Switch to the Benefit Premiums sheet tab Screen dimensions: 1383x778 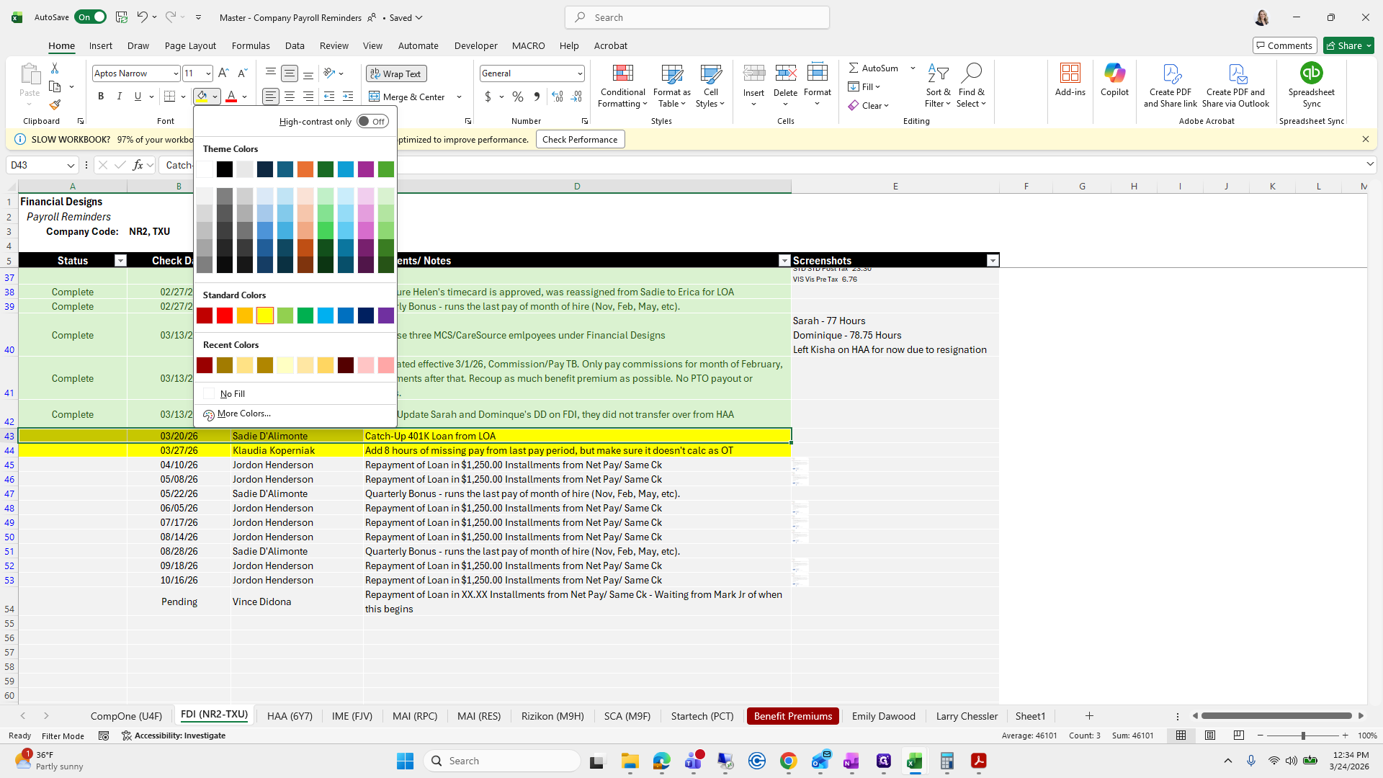792,716
